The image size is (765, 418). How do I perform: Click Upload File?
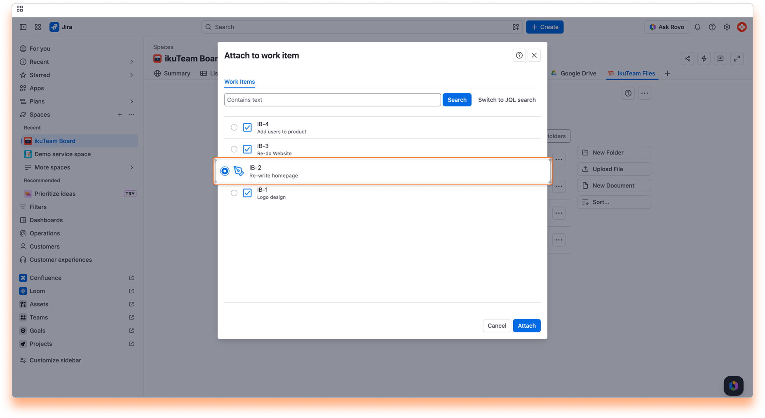614,169
